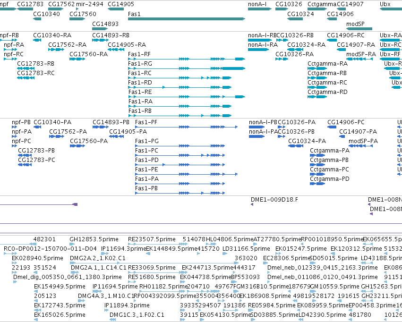Viewport: 402px width, 322px height.
Task: Select the nonA-l gene label
Action: point(257,4)
